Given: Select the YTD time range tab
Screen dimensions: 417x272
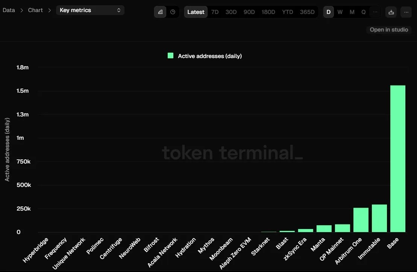Looking at the screenshot, I should click(288, 12).
